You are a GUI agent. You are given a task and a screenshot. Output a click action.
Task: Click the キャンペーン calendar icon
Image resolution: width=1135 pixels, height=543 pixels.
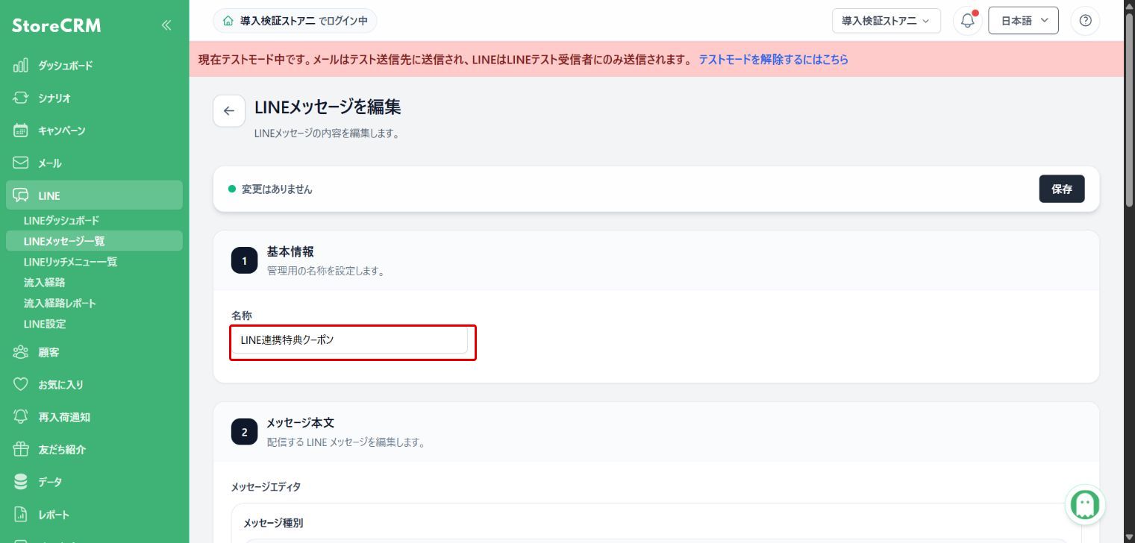tap(21, 131)
